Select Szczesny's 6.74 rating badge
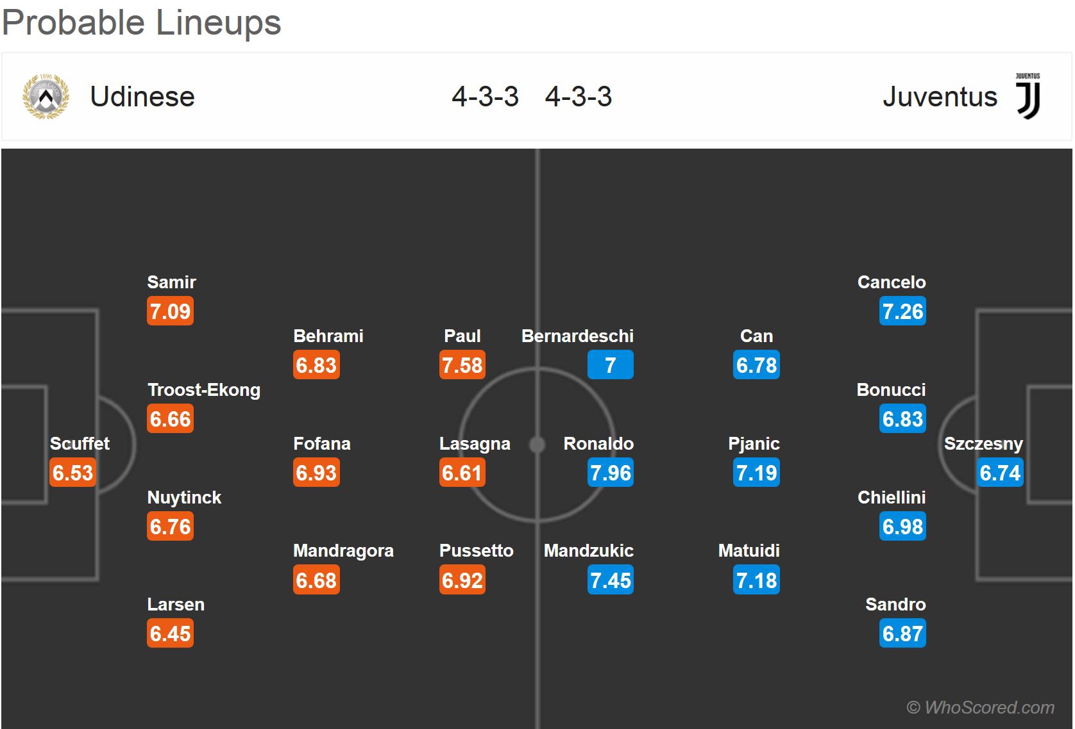Screen dimensions: 1075x729 coord(1000,473)
